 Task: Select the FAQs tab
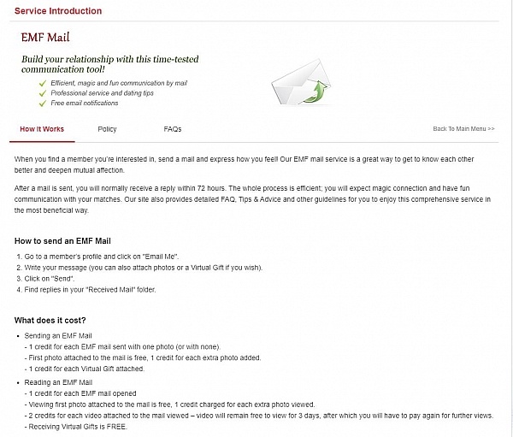[x=173, y=129]
